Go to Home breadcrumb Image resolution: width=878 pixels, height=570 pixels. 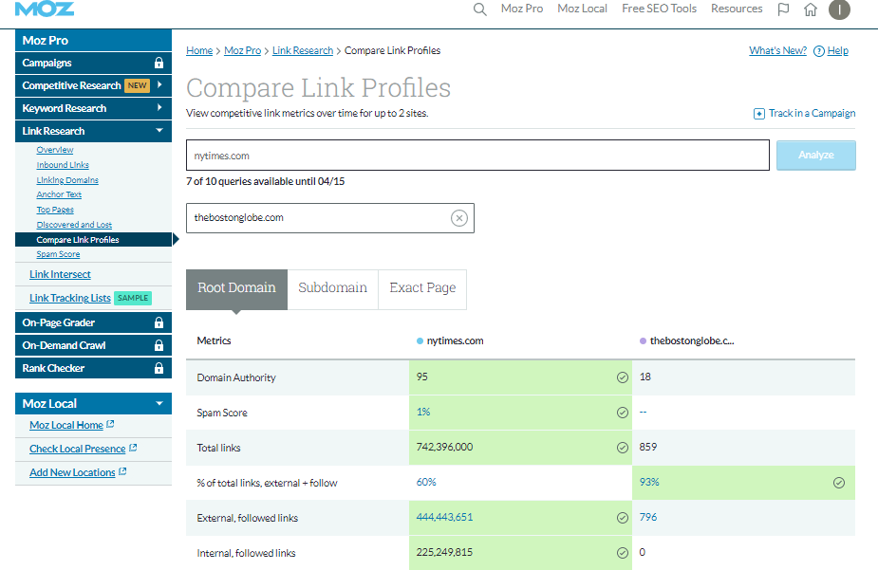[199, 50]
